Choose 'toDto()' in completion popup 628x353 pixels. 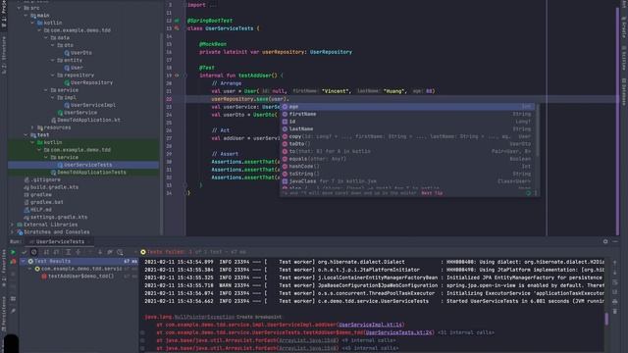[408, 144]
